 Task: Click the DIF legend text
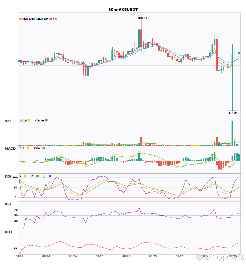[x=22, y=148]
